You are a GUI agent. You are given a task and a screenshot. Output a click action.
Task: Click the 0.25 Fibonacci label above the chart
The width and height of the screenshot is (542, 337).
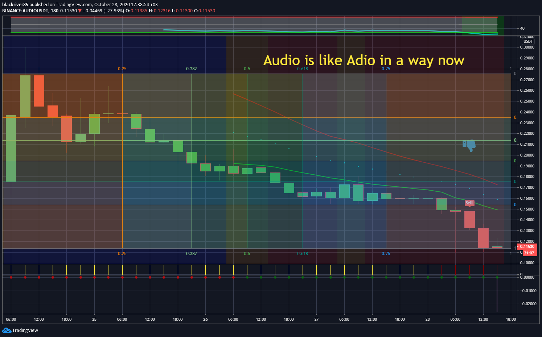point(122,69)
